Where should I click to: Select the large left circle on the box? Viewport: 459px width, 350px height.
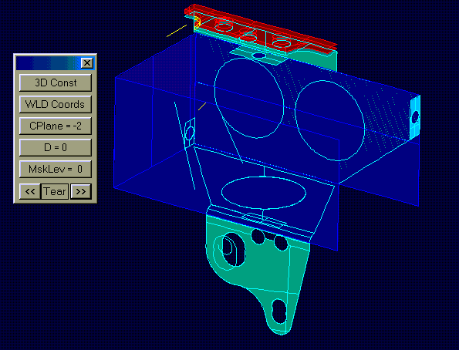tap(249, 98)
